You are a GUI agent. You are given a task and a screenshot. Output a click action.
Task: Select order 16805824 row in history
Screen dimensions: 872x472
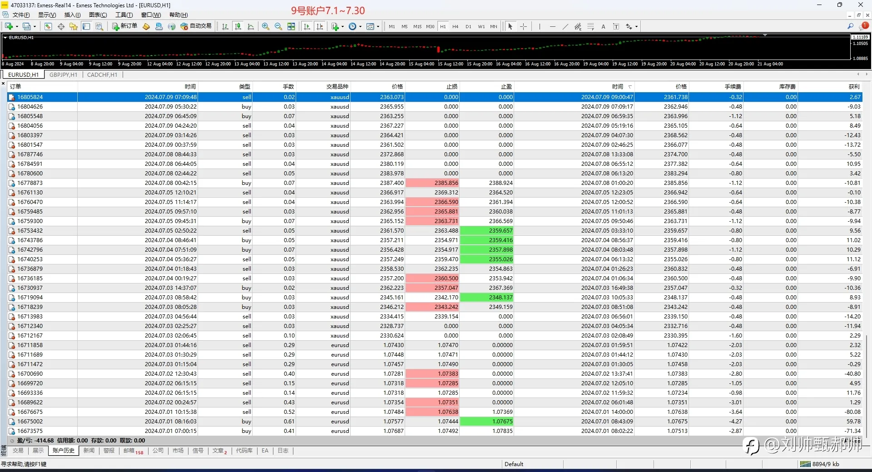pos(435,97)
